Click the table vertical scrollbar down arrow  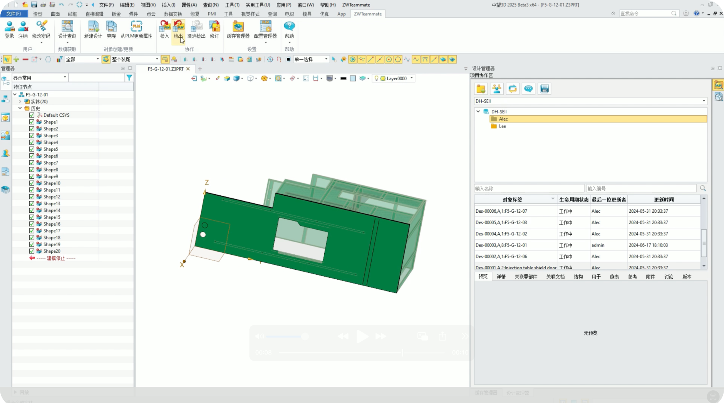704,266
